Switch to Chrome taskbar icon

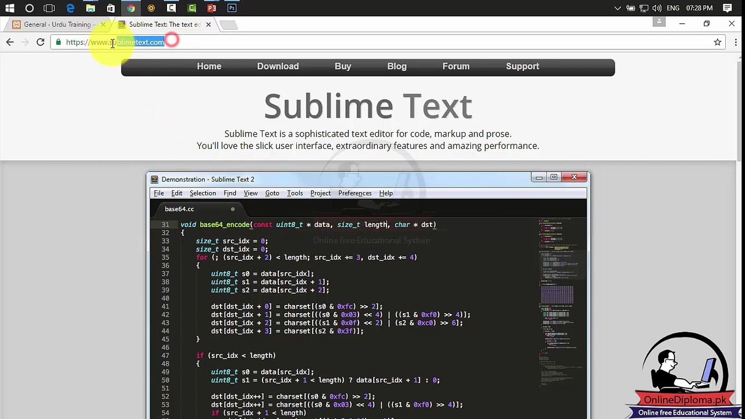point(131,8)
